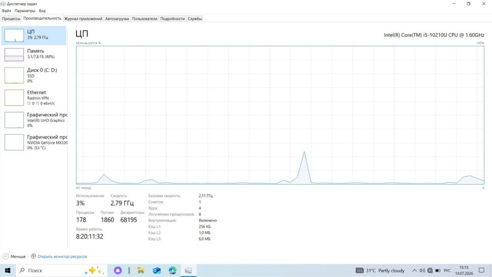The image size is (492, 277).
Task: Click the resource monitor icon beside the link
Action: 33,256
